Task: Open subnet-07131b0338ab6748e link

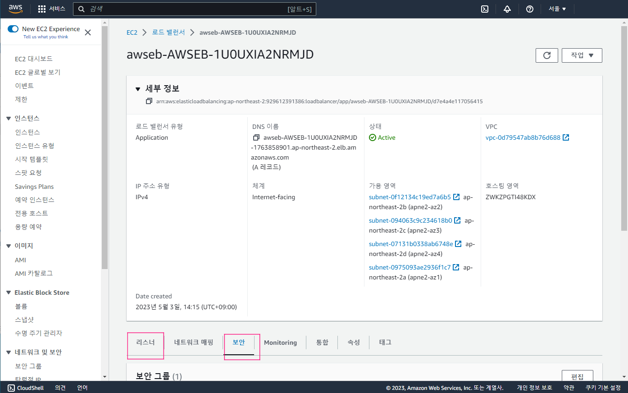Action: [x=411, y=244]
